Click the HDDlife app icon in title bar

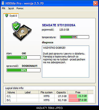point(3,3)
